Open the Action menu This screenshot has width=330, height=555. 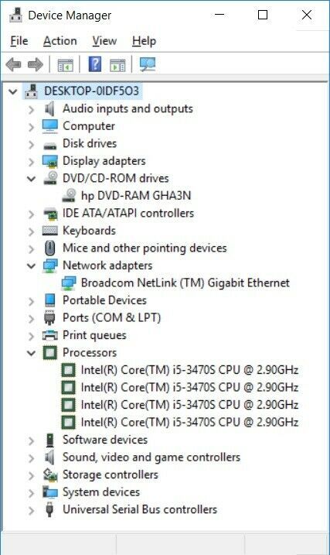(60, 41)
